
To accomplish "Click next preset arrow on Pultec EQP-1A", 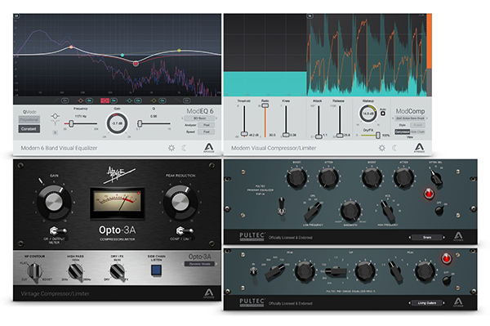I will pos(443,238).
